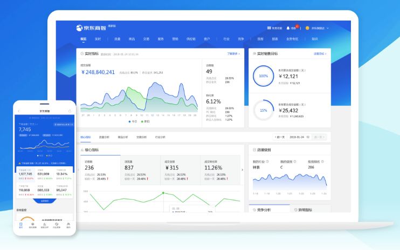Switch to the 商品分析 tab
Image resolution: width=400 pixels, height=250 pixels.
123,137
